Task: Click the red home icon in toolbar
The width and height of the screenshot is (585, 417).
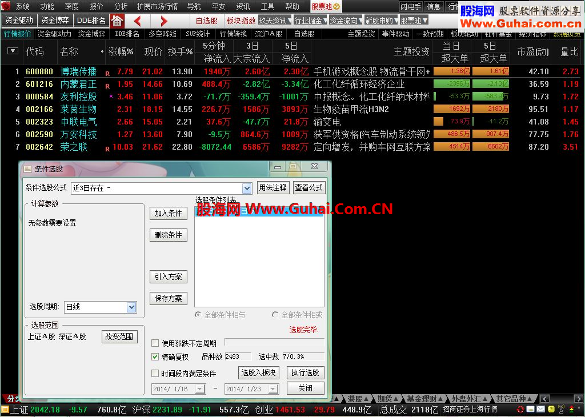Action: coord(117,21)
